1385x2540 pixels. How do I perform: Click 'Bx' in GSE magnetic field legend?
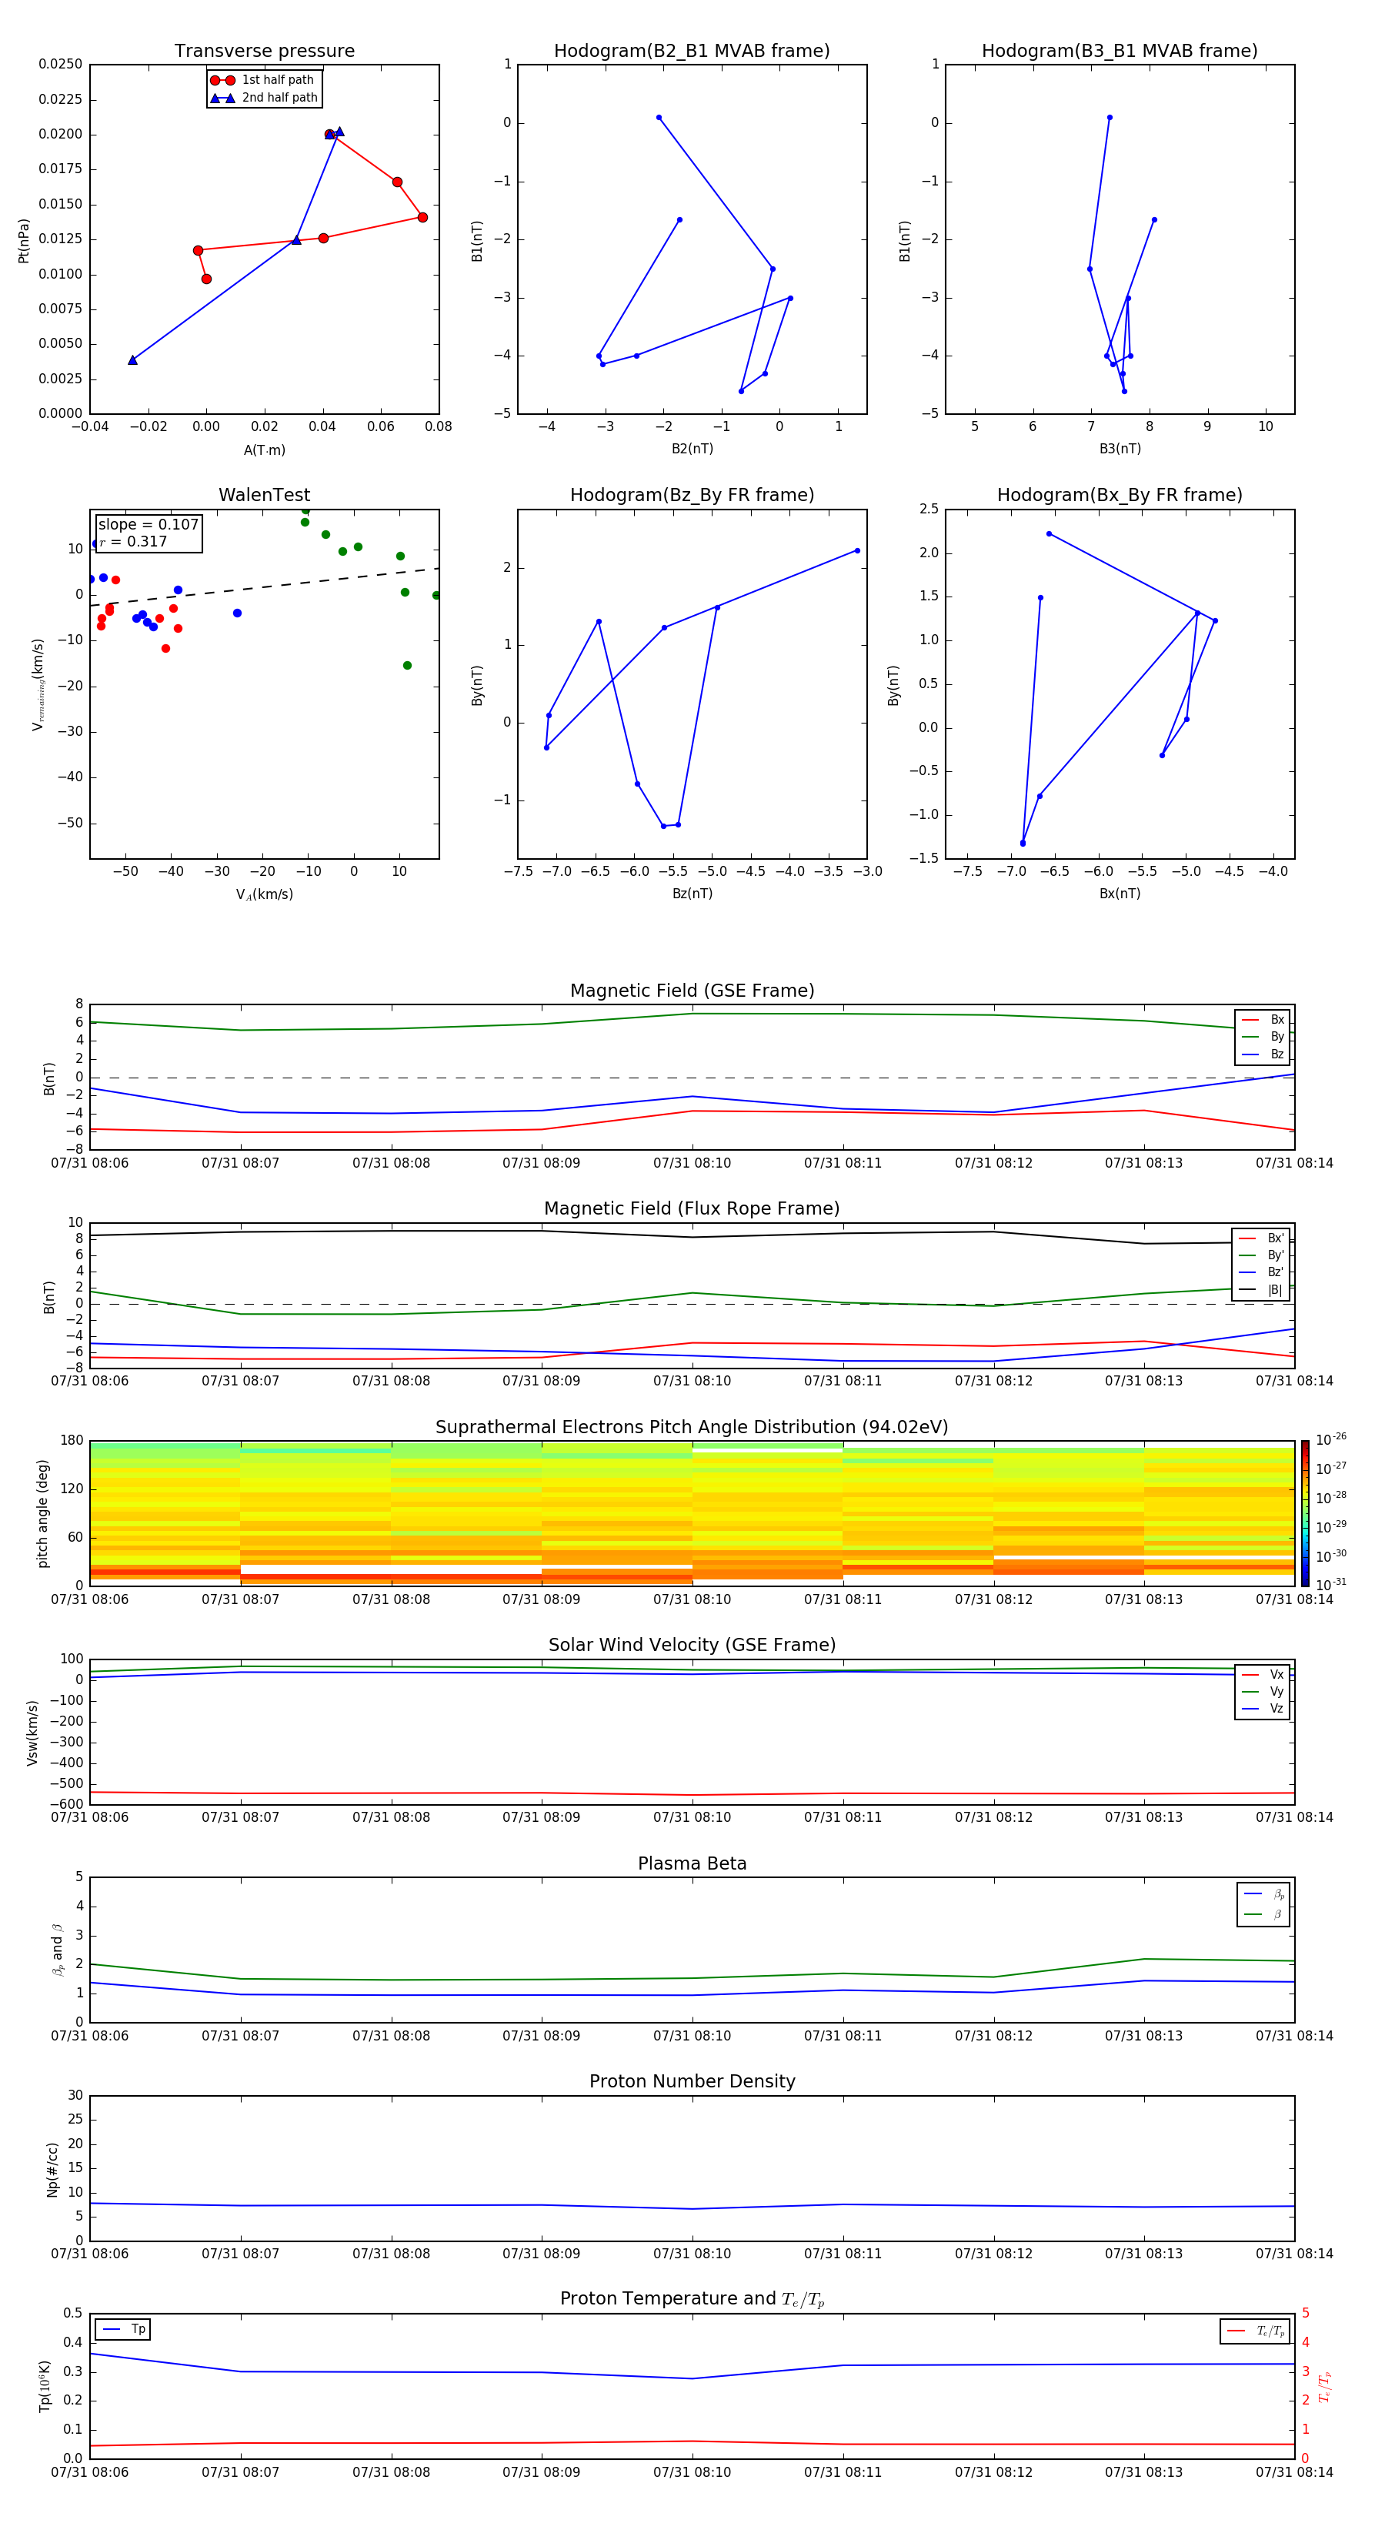tap(1263, 1020)
